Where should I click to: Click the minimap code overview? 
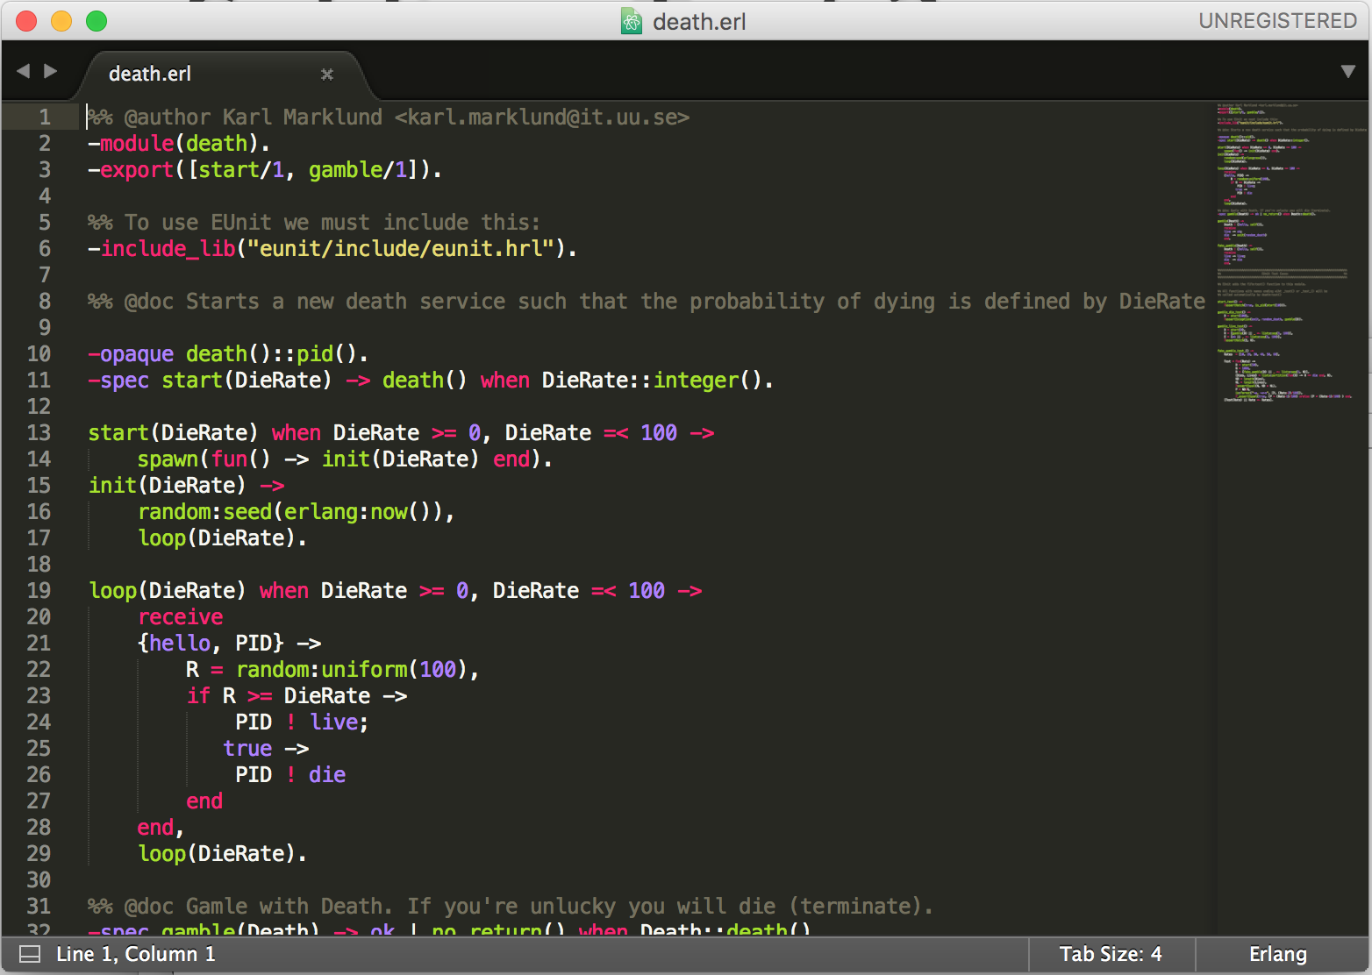pyautogui.click(x=1291, y=254)
